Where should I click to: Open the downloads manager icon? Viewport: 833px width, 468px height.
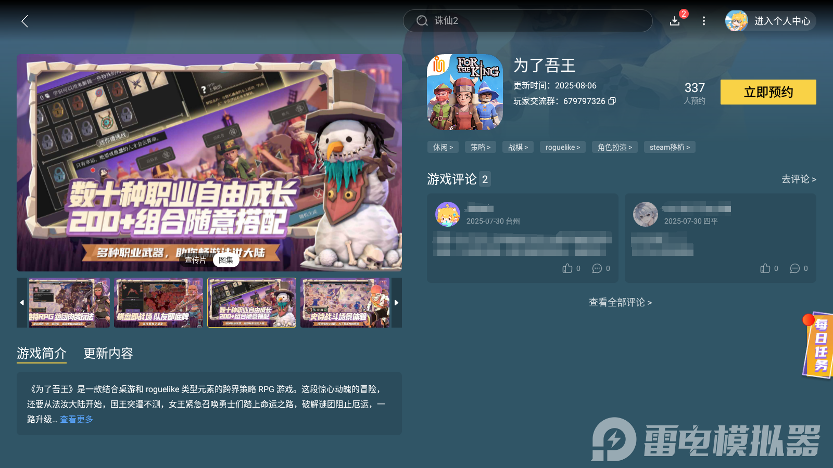(x=675, y=21)
